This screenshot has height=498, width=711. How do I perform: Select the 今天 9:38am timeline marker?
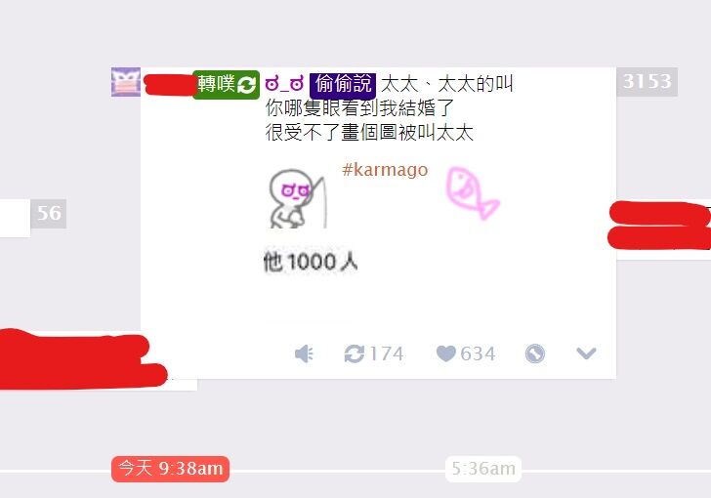[x=171, y=469]
